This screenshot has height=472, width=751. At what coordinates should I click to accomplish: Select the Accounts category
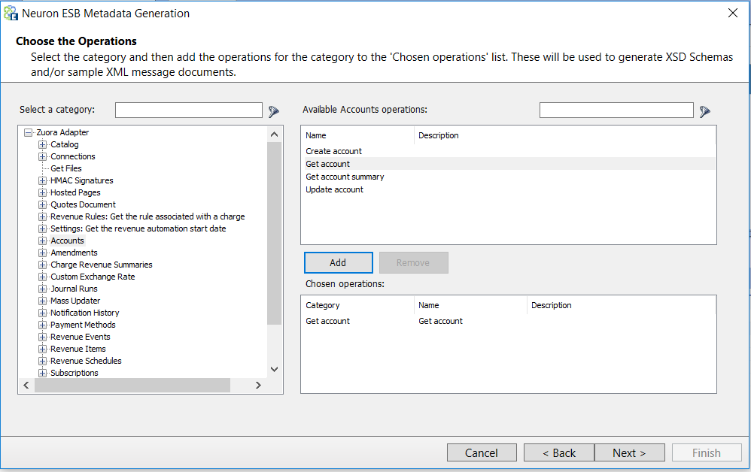68,241
